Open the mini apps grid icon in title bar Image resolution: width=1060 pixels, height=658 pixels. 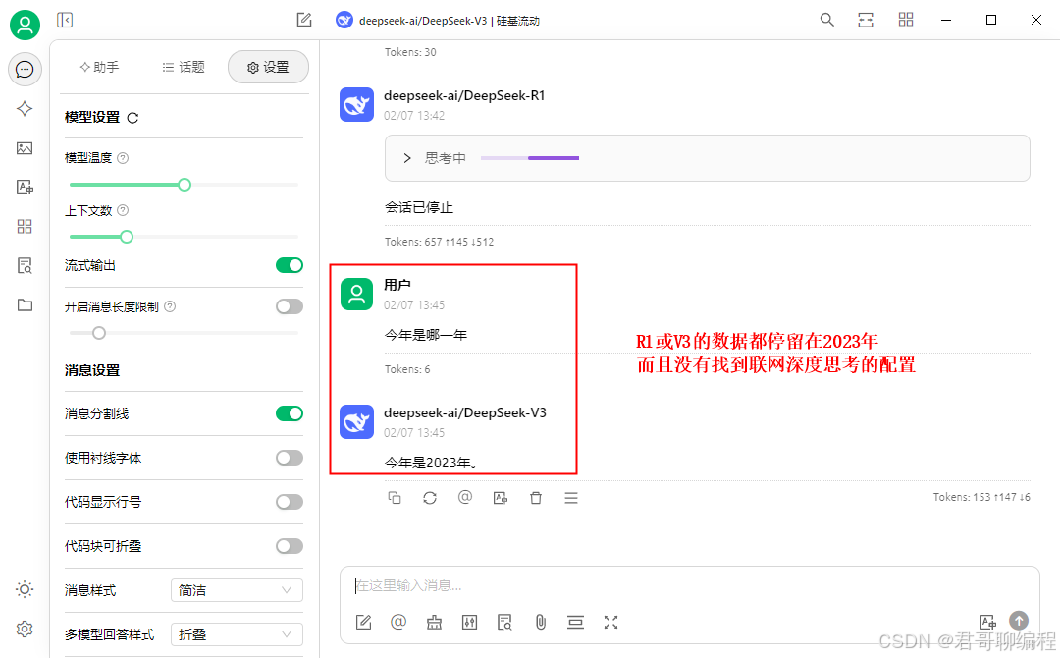[x=906, y=20]
